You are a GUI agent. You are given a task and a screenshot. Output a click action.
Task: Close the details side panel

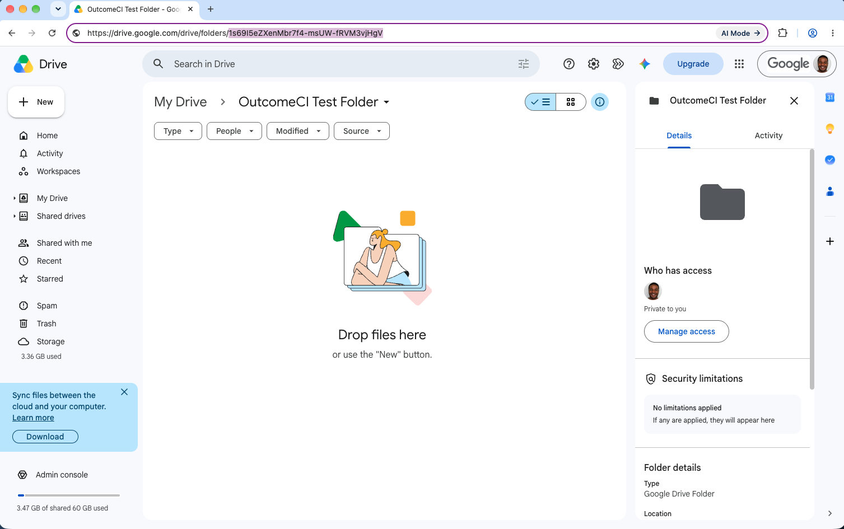tap(794, 101)
